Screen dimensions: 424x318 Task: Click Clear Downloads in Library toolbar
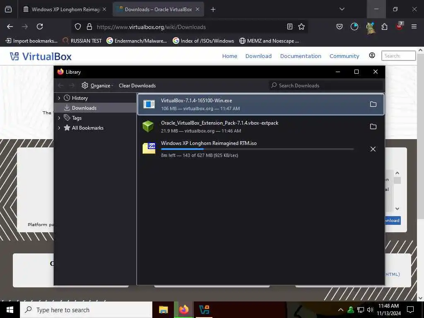[x=137, y=85]
